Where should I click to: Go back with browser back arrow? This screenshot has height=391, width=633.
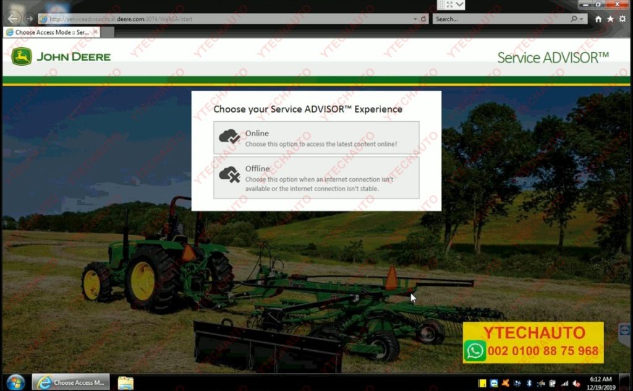tap(12, 19)
